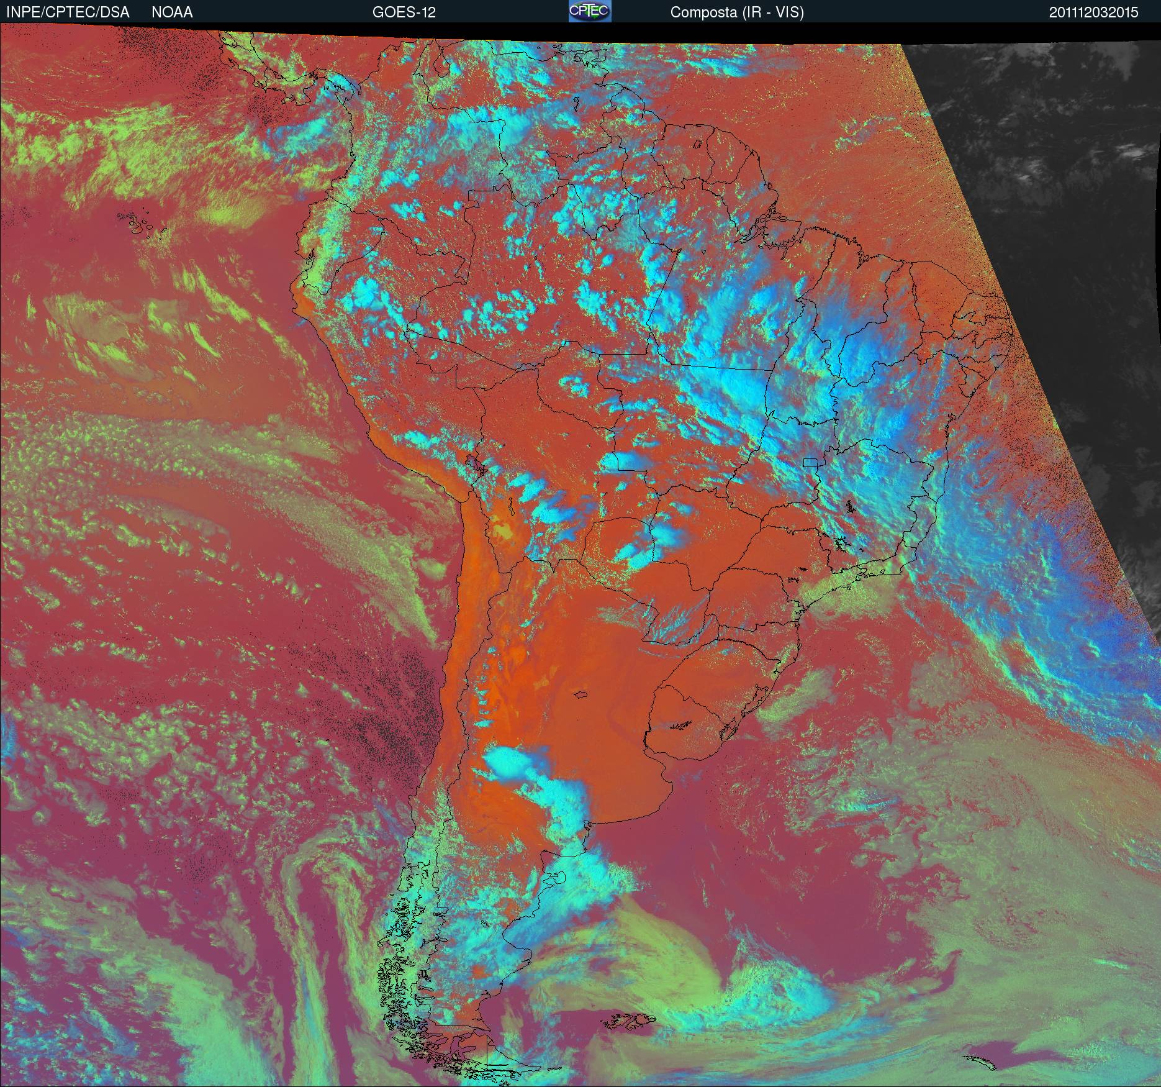The height and width of the screenshot is (1087, 1161).
Task: Click the CPTEC logo in the header
Action: click(589, 11)
